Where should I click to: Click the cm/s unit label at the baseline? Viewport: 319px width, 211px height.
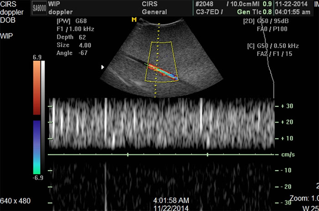point(288,154)
